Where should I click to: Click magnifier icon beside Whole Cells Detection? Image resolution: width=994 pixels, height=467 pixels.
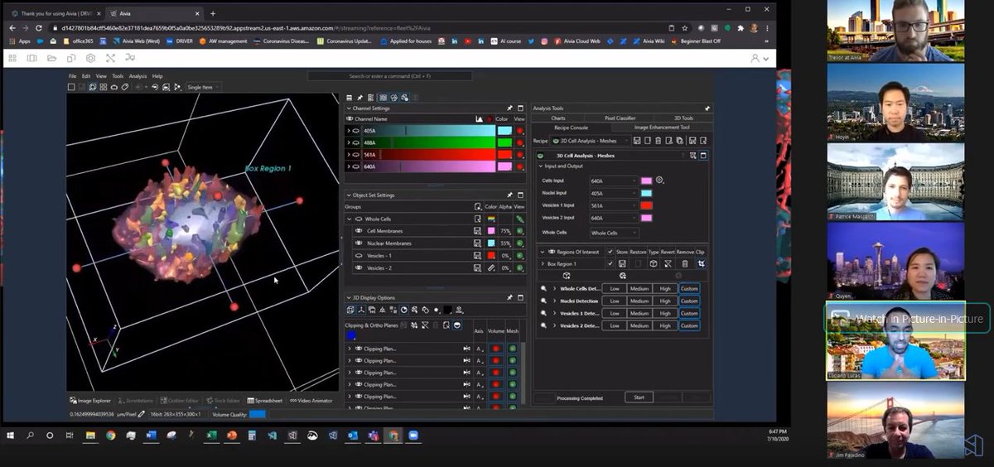(543, 288)
